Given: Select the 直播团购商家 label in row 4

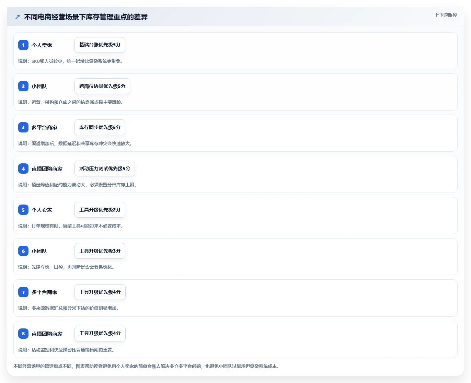Looking at the screenshot, I should (47, 169).
